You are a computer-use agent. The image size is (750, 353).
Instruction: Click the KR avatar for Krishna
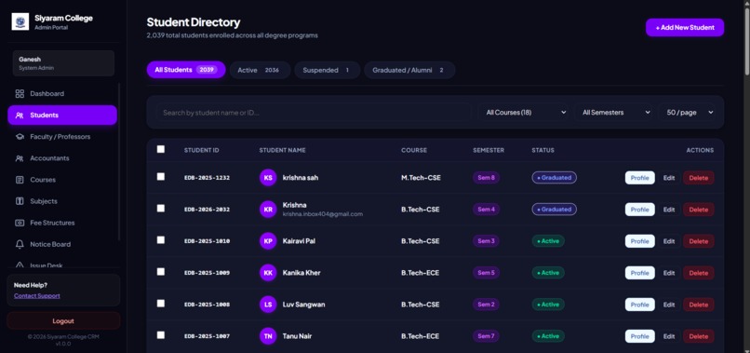pos(268,210)
